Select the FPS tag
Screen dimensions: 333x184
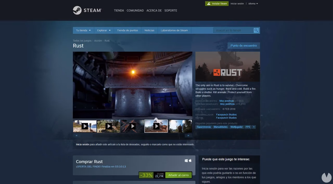tap(248, 127)
